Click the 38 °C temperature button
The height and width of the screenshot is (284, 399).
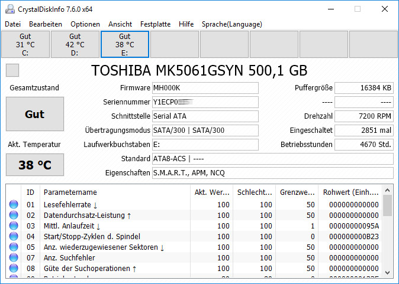[35, 165]
